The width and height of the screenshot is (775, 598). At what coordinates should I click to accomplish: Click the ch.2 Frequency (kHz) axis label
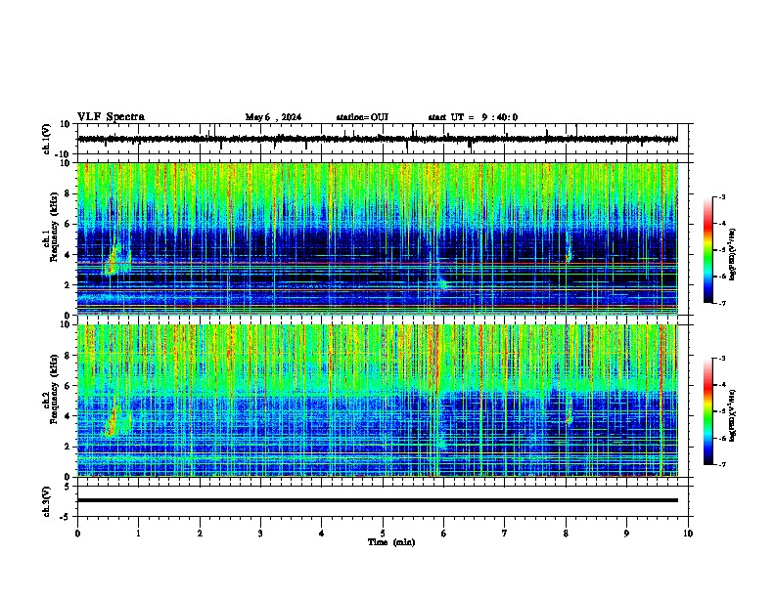pos(51,389)
